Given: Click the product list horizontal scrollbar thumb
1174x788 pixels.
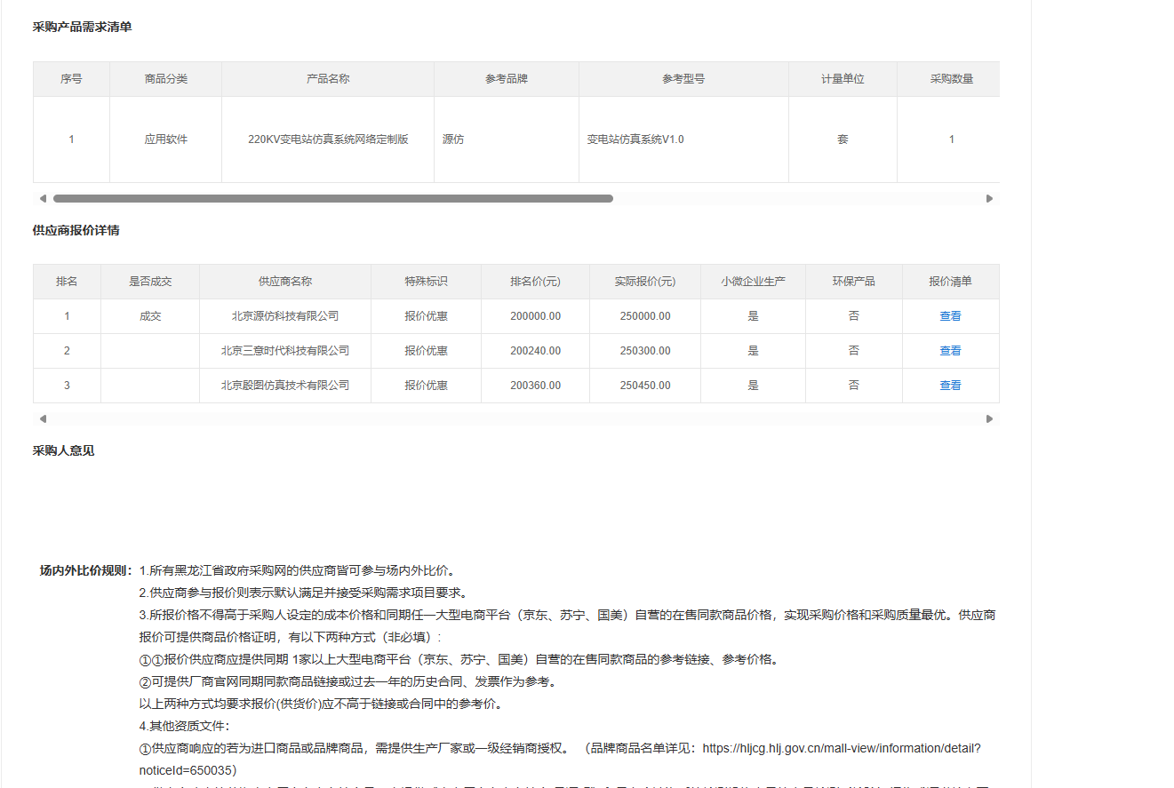Looking at the screenshot, I should 332,199.
